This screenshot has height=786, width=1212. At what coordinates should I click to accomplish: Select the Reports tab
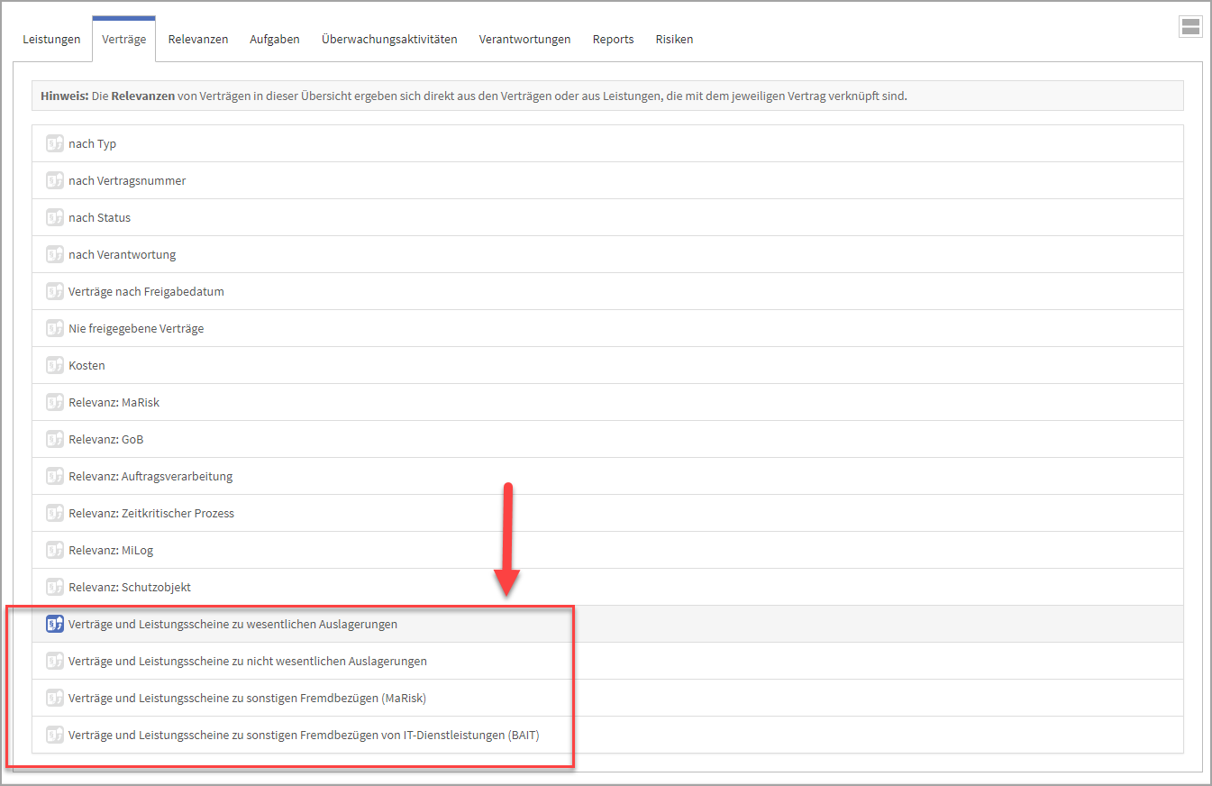(x=613, y=40)
